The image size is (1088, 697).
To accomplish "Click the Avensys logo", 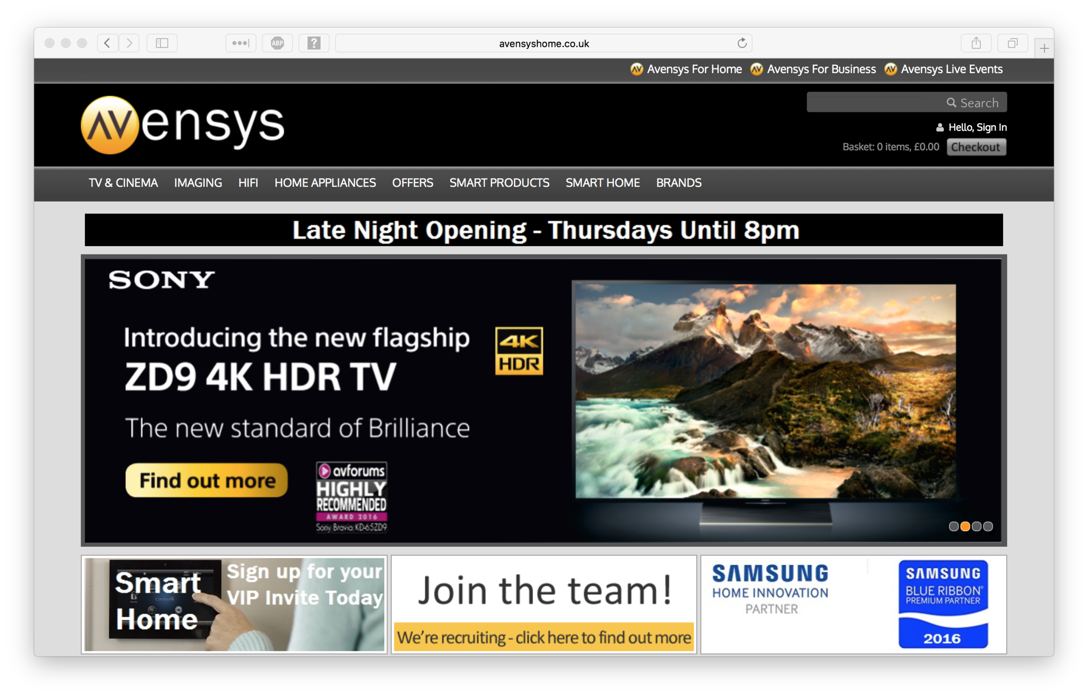I will point(183,125).
